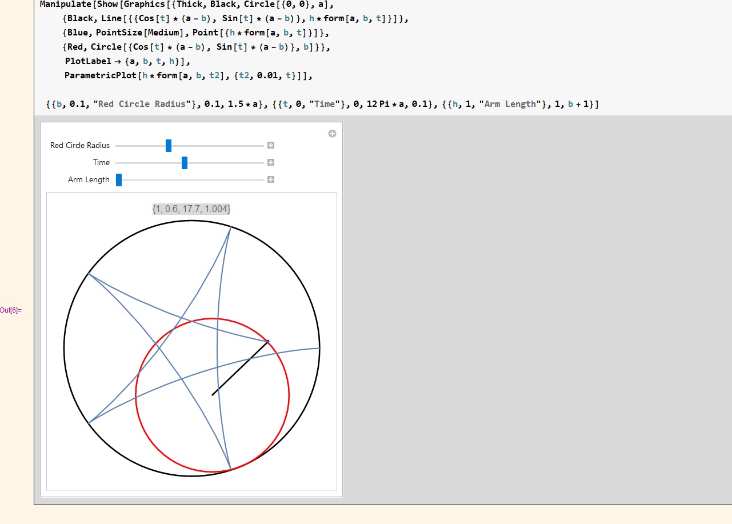Open the Manipulate panel options plus icon

(332, 134)
